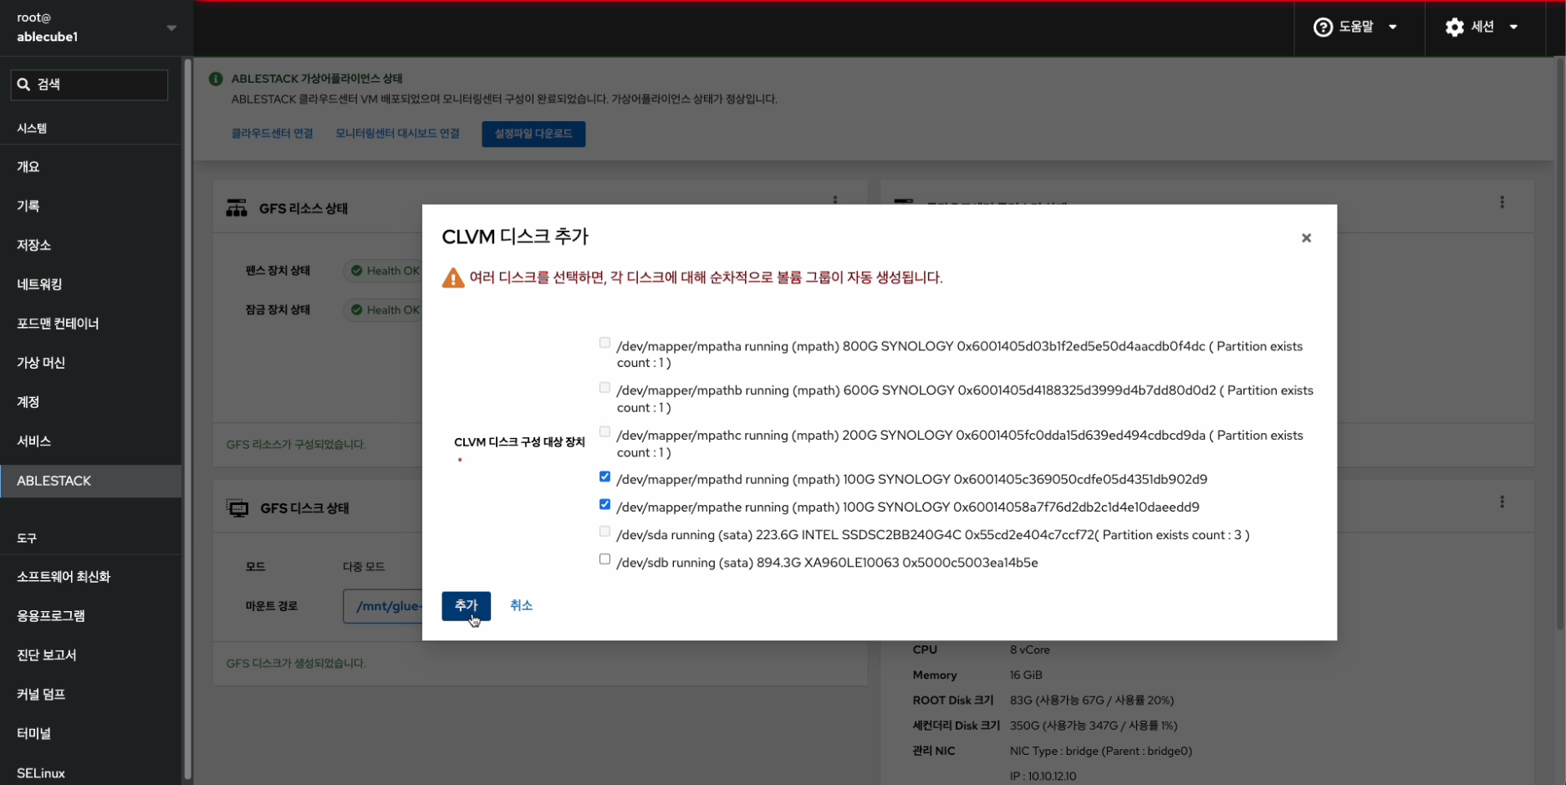The height and width of the screenshot is (785, 1566).
Task: Click the 시스템 sidebar section header
Action: [x=32, y=128]
